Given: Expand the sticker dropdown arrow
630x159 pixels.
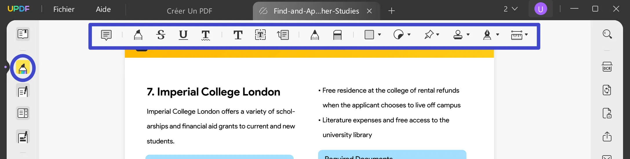Looking at the screenshot, I should point(409,35).
